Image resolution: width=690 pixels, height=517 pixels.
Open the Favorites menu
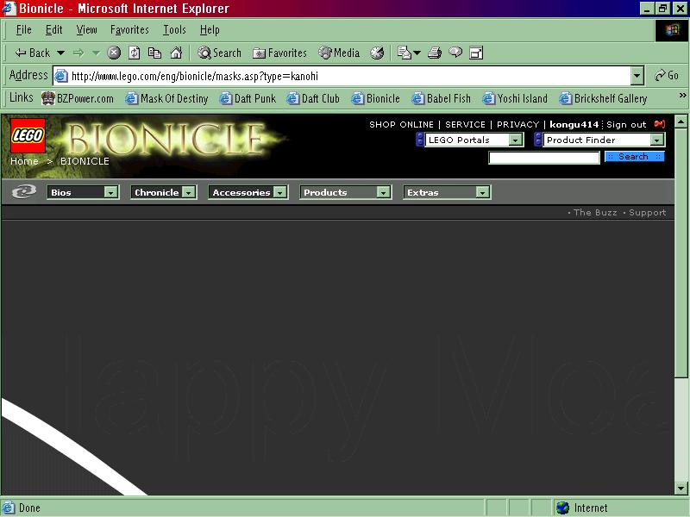point(129,29)
